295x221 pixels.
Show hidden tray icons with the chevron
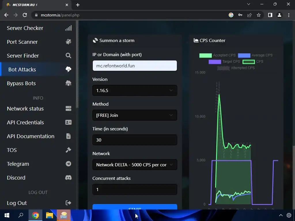tap(281, 215)
